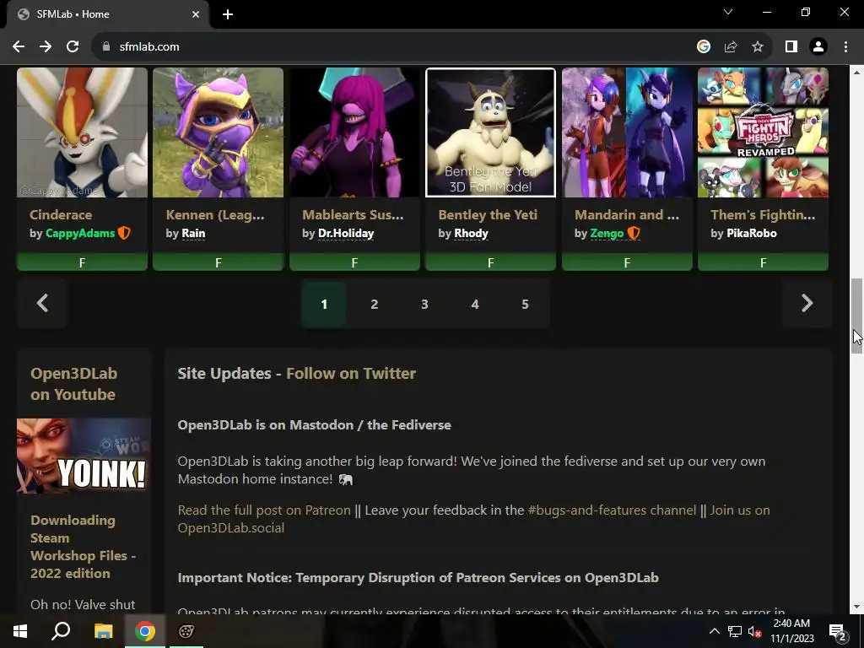Open Mablearts Susie thumbnail
This screenshot has height=648, width=864.
tap(354, 132)
